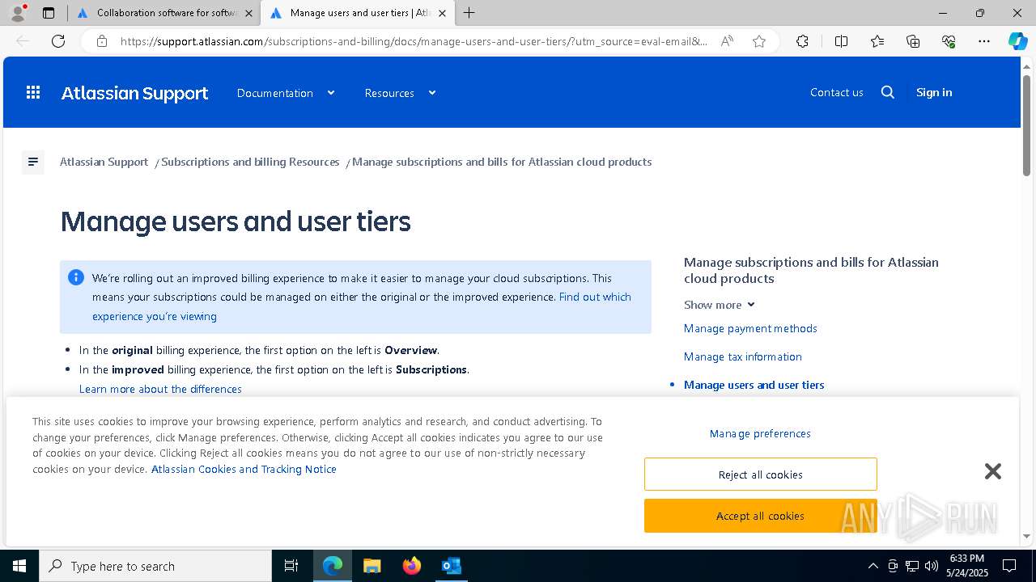Open the tab actions menu icon
The width and height of the screenshot is (1036, 582).
coord(49,13)
